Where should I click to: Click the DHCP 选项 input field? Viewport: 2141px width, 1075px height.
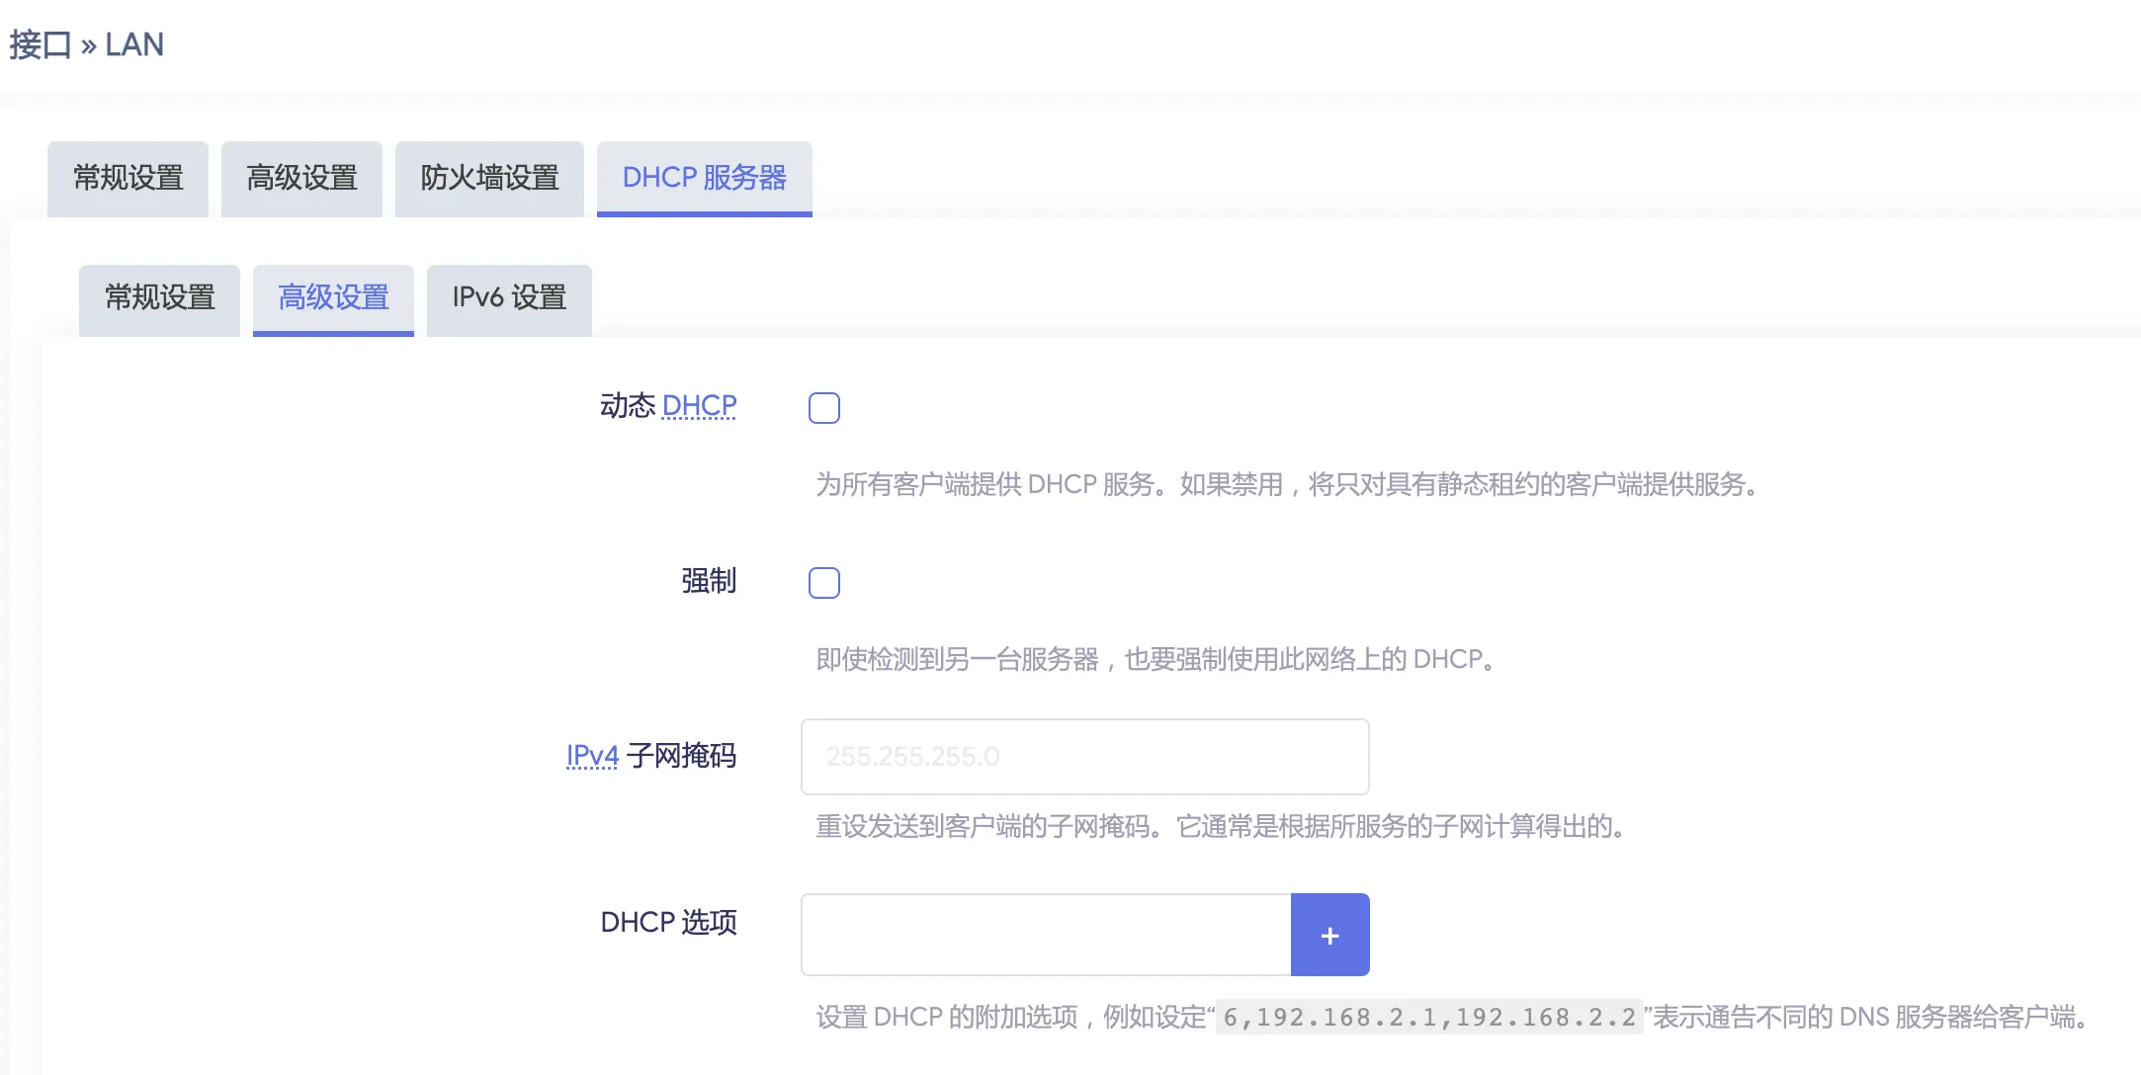(1045, 934)
